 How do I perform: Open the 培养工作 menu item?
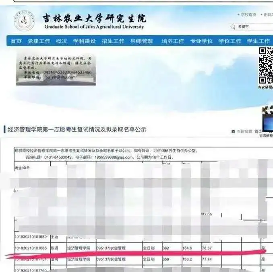[173, 41]
